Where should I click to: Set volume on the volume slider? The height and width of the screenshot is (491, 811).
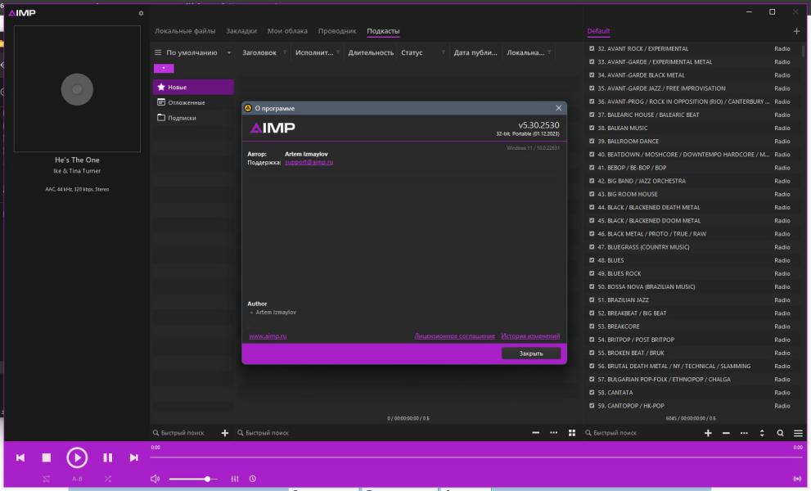[x=193, y=479]
